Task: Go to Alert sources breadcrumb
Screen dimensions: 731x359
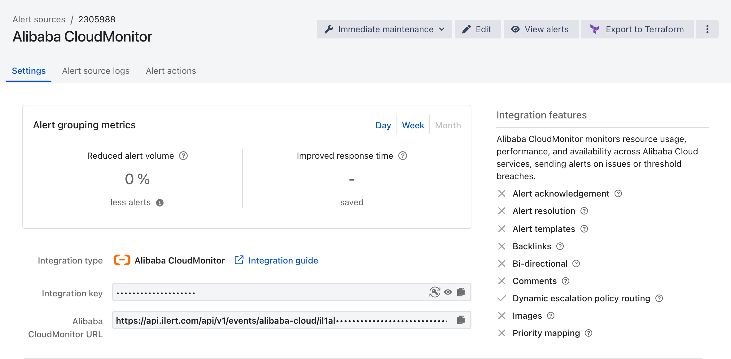Action: tap(39, 19)
